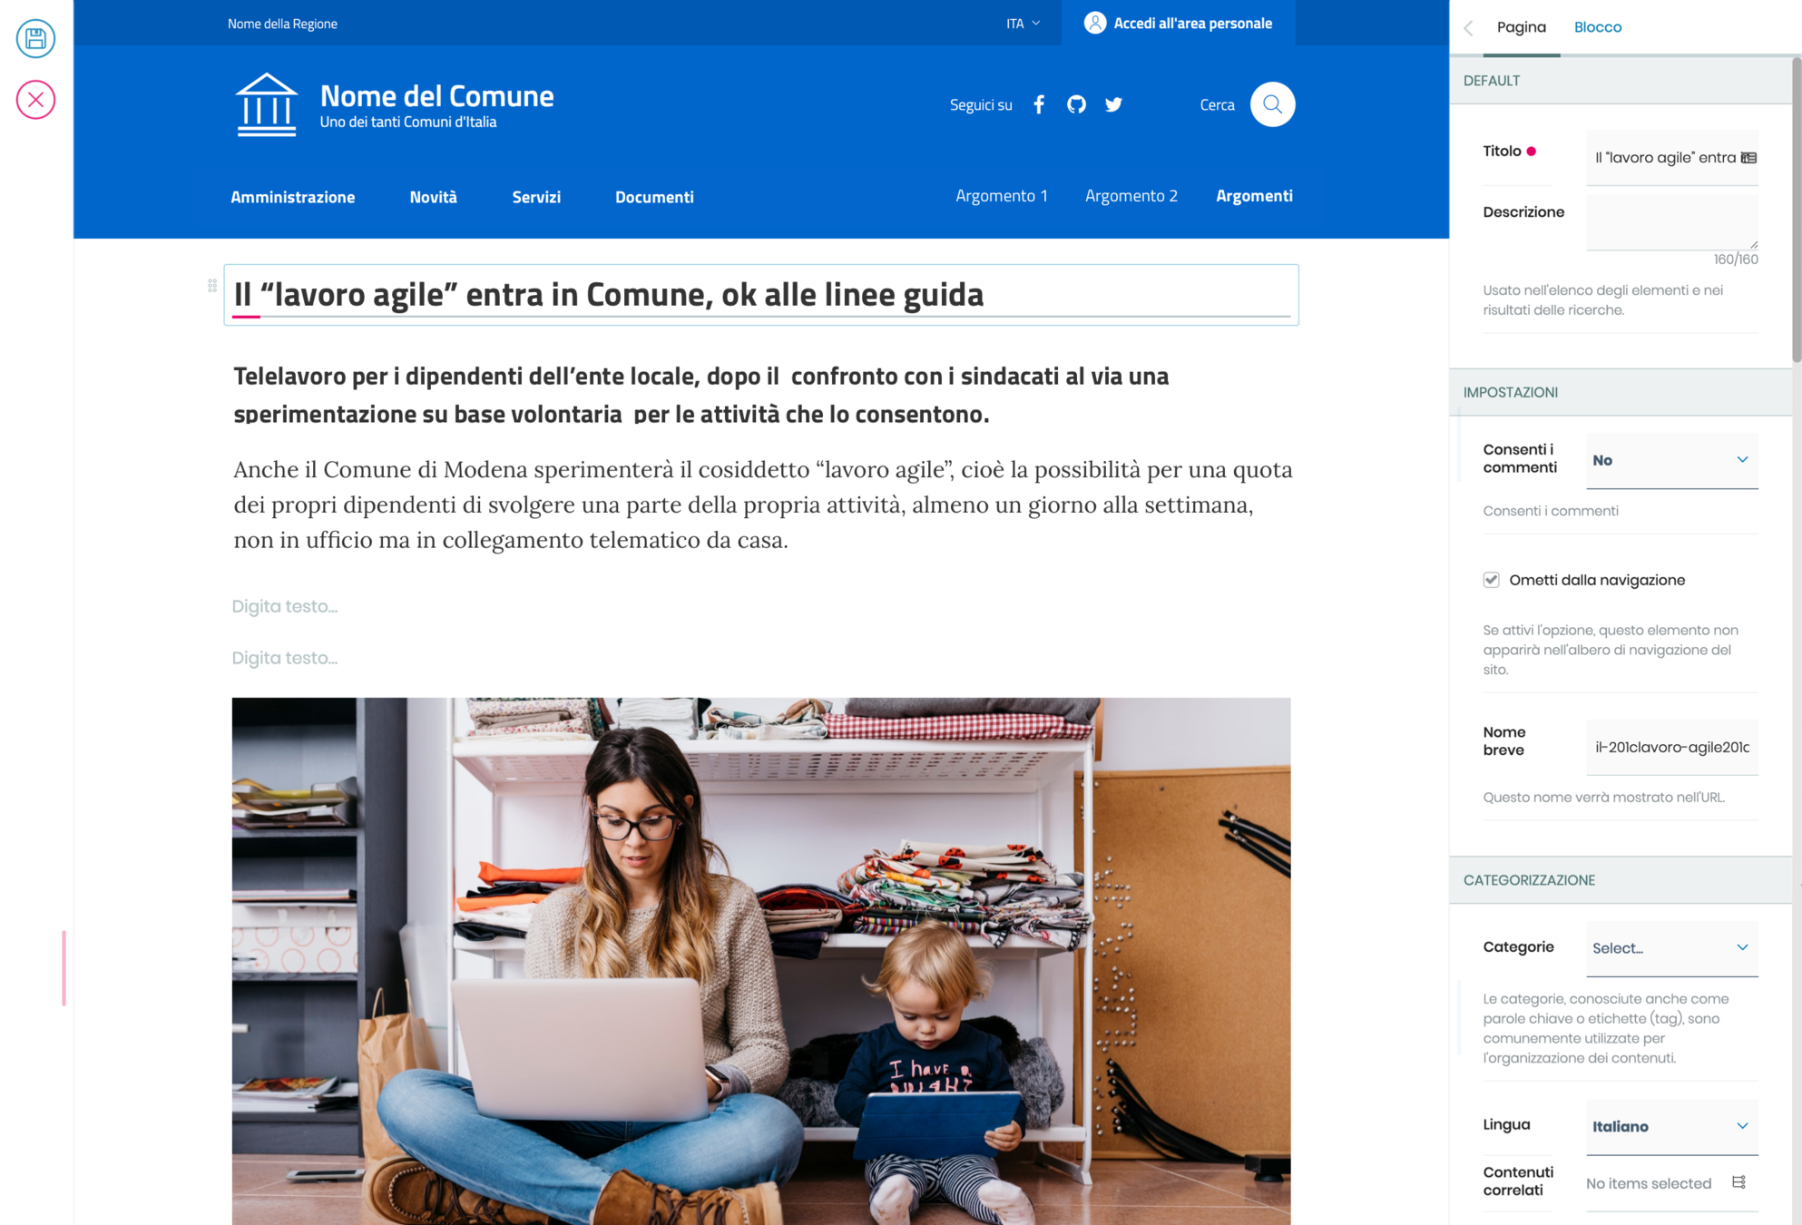
Task: Open the GitHub social icon
Action: point(1076,104)
